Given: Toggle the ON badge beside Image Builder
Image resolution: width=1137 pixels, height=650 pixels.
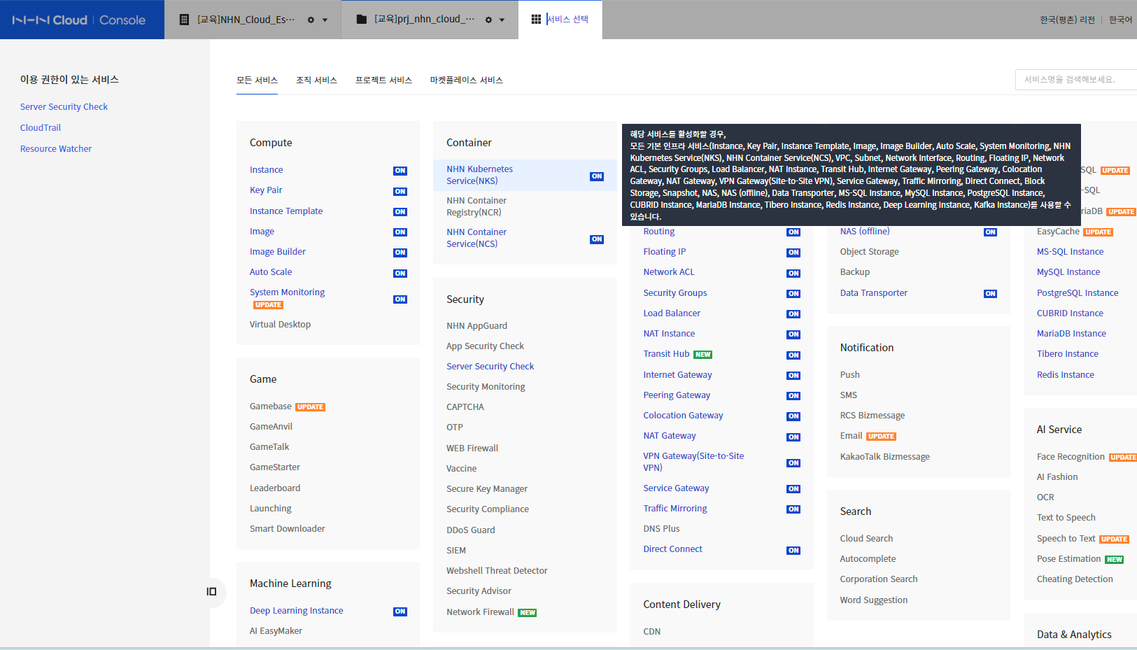Looking at the screenshot, I should 400,253.
